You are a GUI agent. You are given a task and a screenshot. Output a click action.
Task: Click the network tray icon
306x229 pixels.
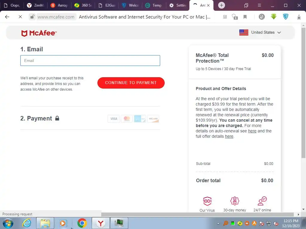click(x=269, y=224)
